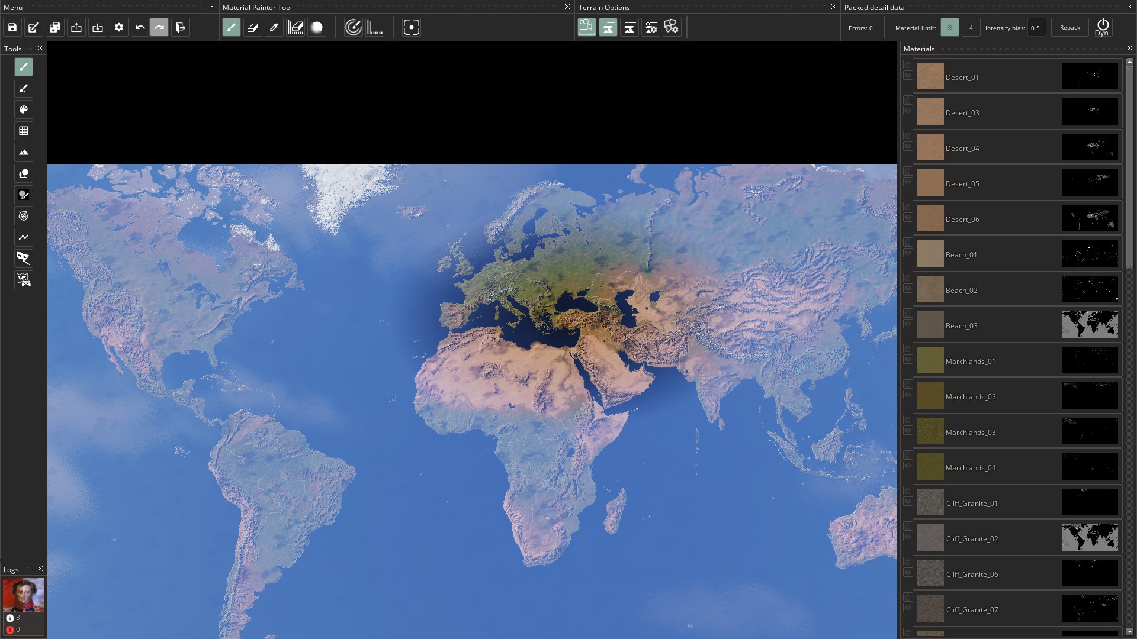Click the undo arrow in the Menu toolbar
The image size is (1137, 639).
(x=140, y=27)
